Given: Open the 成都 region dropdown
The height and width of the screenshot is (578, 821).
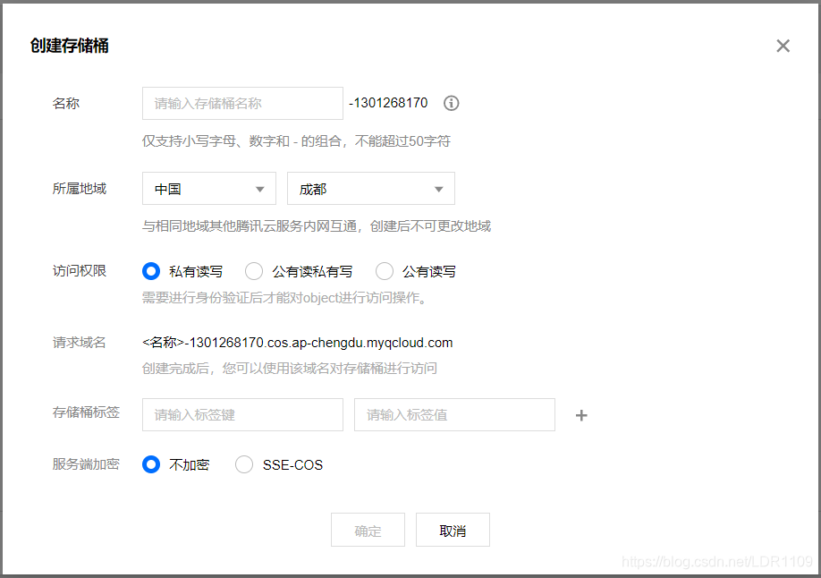Looking at the screenshot, I should [x=371, y=188].
